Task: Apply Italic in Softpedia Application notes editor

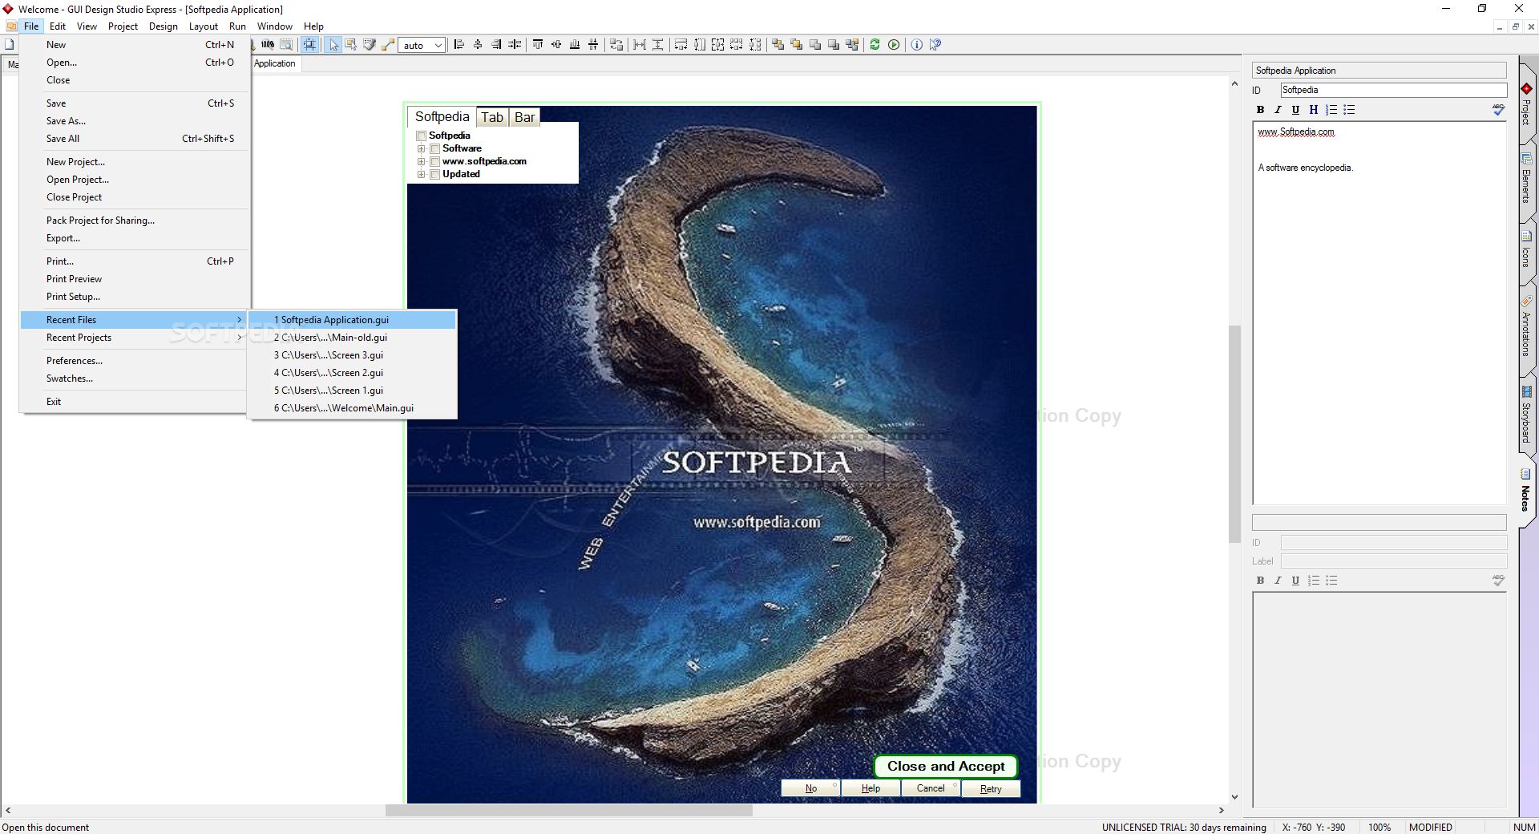Action: (1278, 110)
